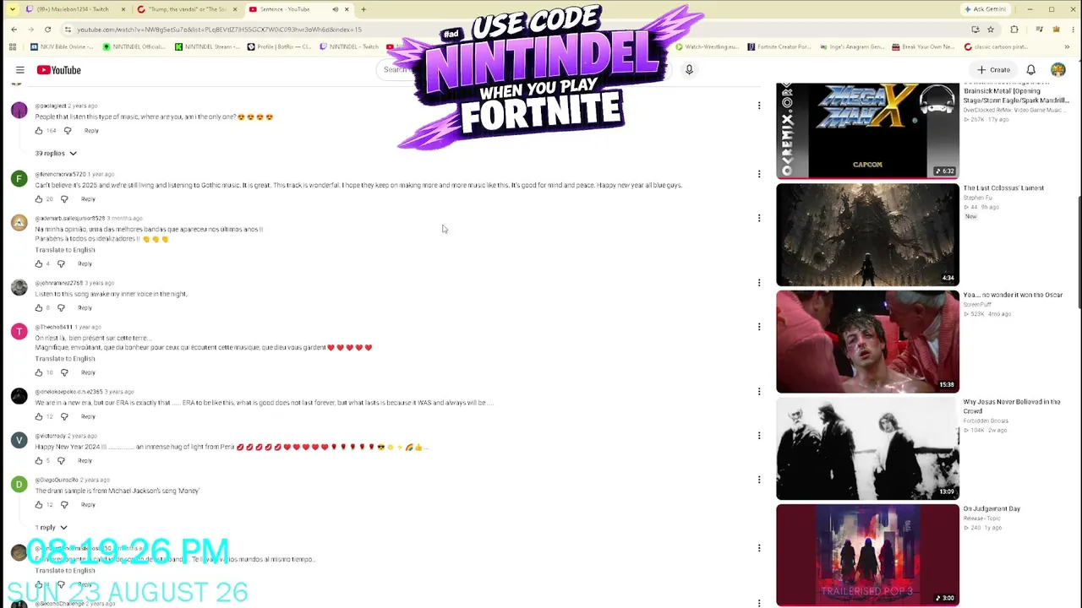Image resolution: width=1082 pixels, height=608 pixels.
Task: Open the YouTube account avatar menu
Action: (x=1058, y=70)
